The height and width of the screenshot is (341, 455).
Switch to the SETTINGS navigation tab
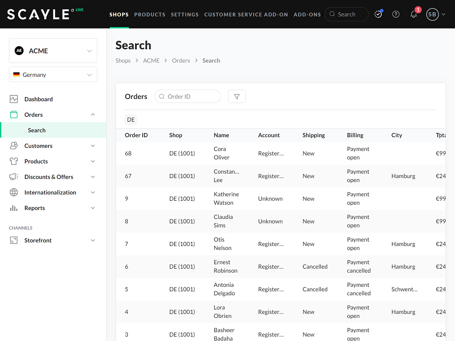(185, 14)
